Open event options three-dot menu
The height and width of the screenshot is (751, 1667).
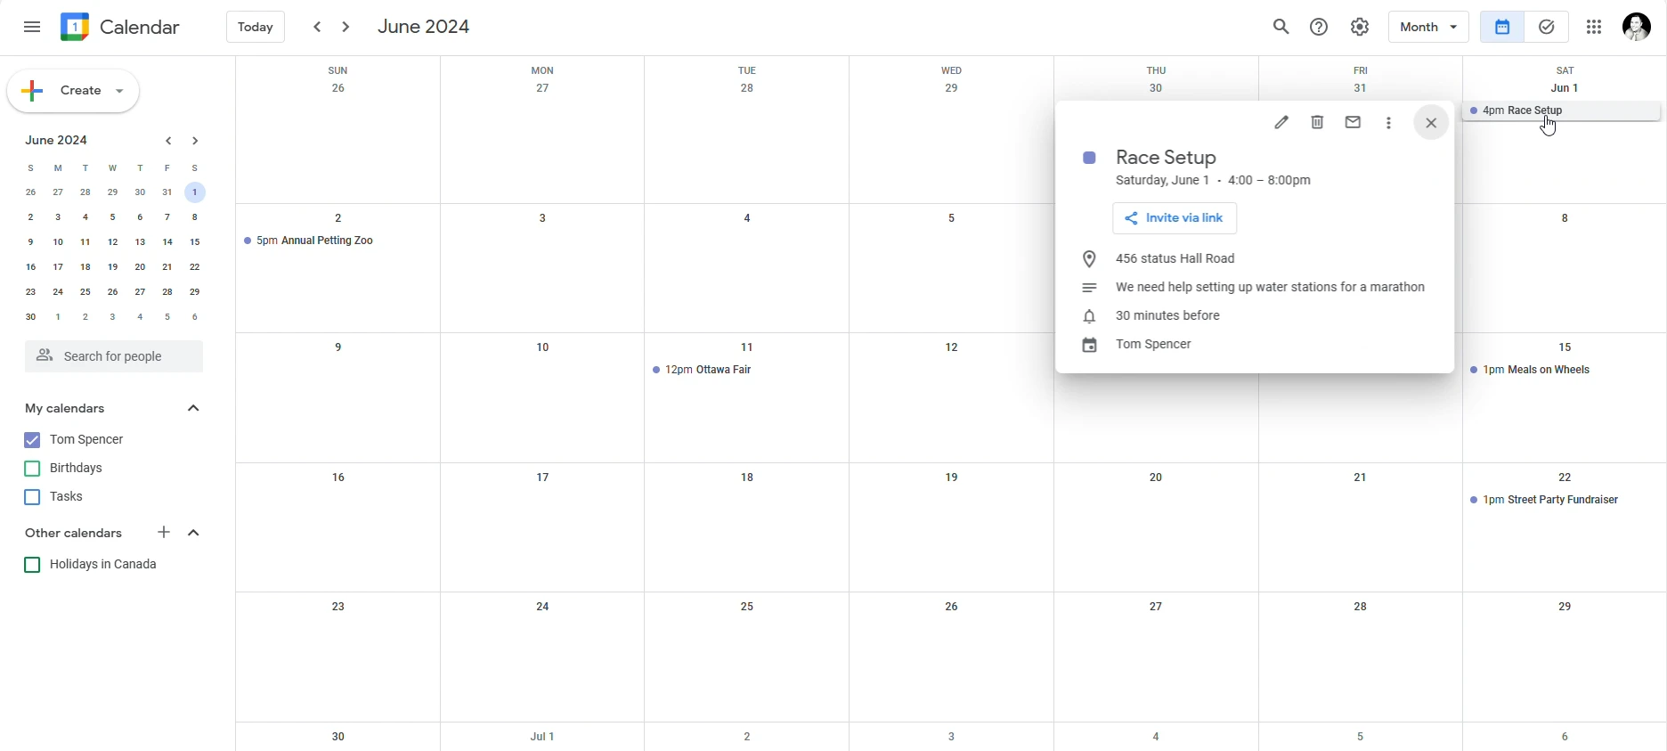click(x=1389, y=124)
